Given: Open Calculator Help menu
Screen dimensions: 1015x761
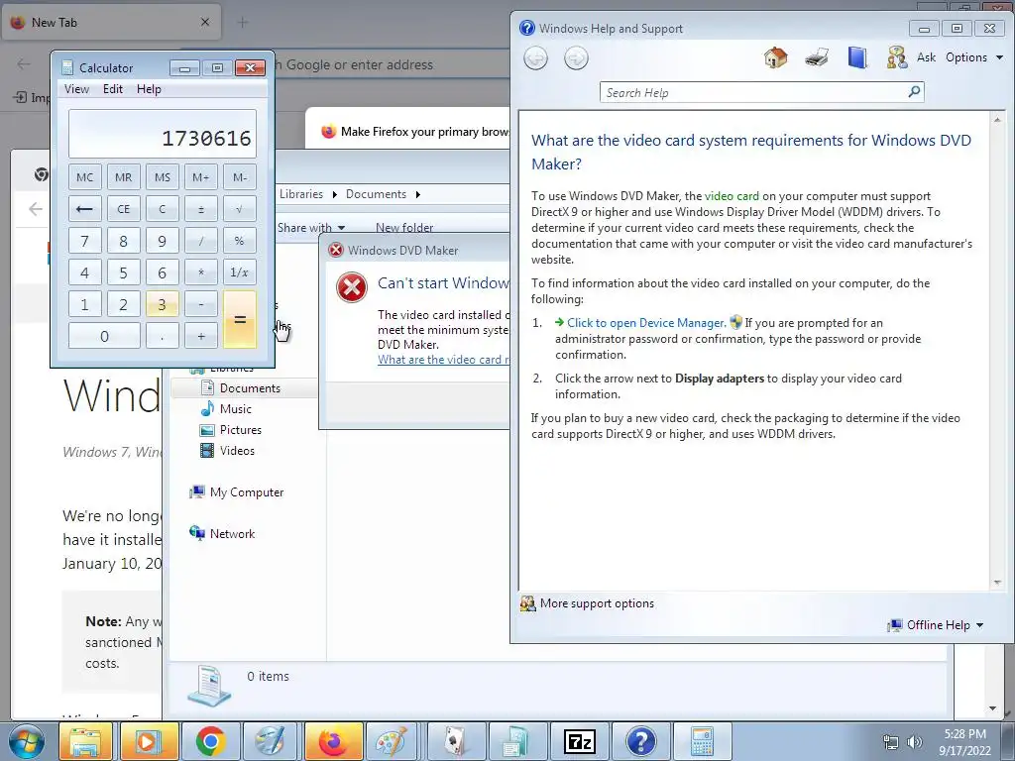Looking at the screenshot, I should pyautogui.click(x=149, y=89).
